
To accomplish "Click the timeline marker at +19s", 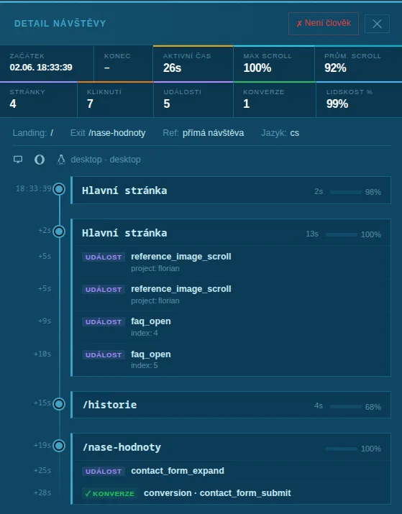I will [x=59, y=446].
